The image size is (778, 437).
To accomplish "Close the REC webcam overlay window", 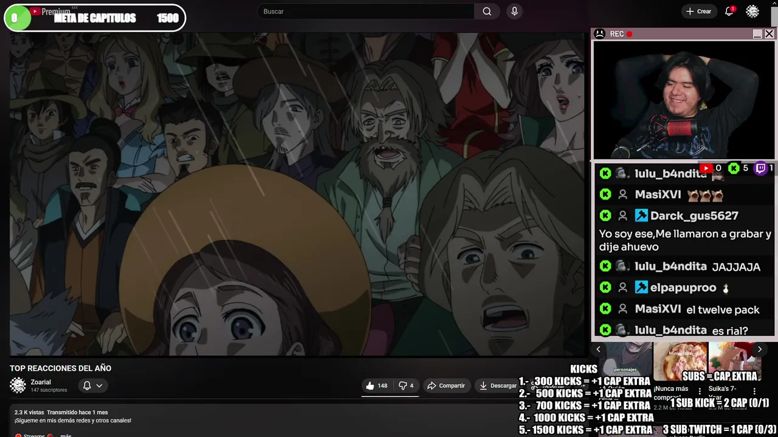I will tap(769, 34).
